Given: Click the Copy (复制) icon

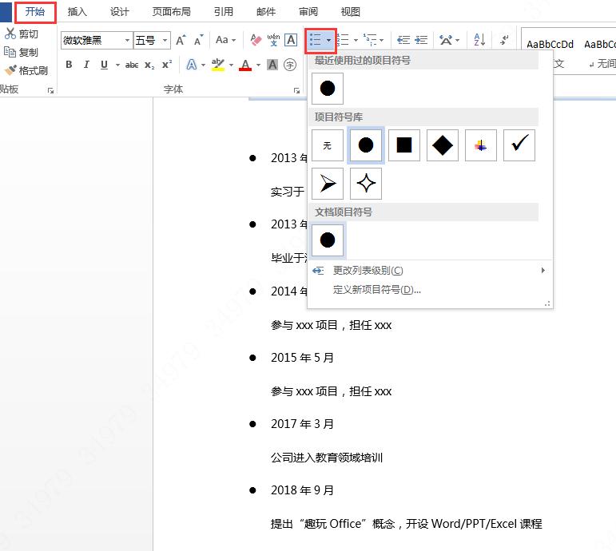Looking at the screenshot, I should tap(10, 52).
